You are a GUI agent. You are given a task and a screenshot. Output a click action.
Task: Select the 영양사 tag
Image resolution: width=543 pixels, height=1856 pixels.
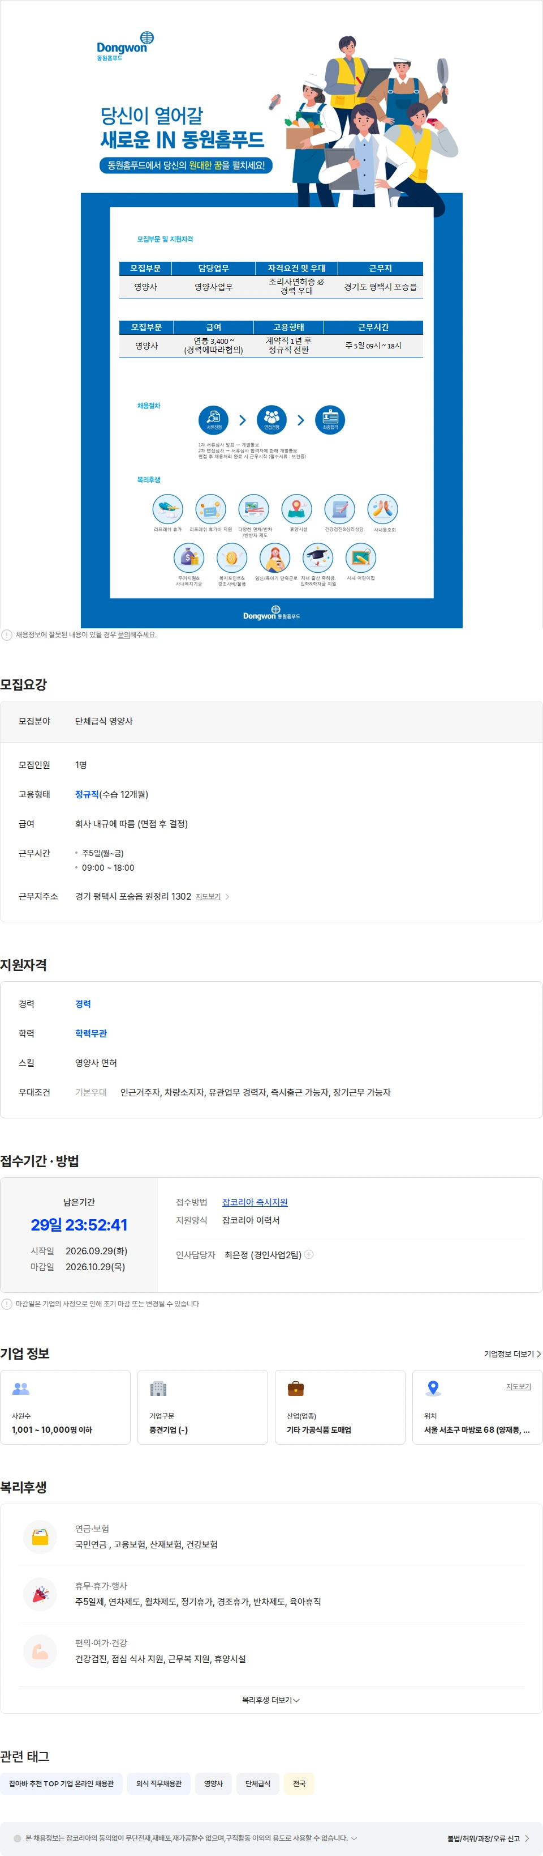click(x=214, y=1783)
